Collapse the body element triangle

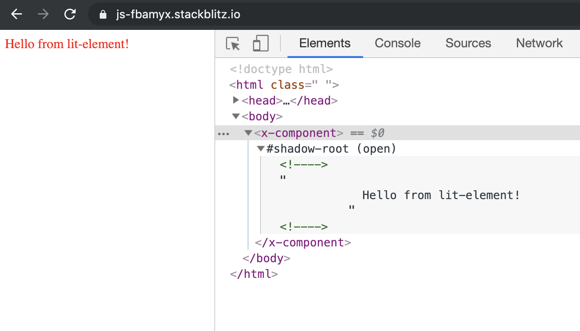coord(236,117)
